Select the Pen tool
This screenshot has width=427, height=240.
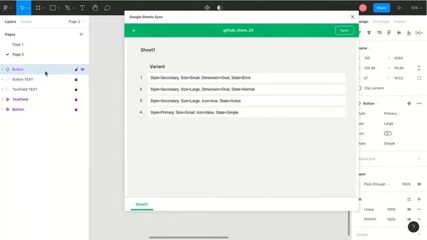pos(67,8)
